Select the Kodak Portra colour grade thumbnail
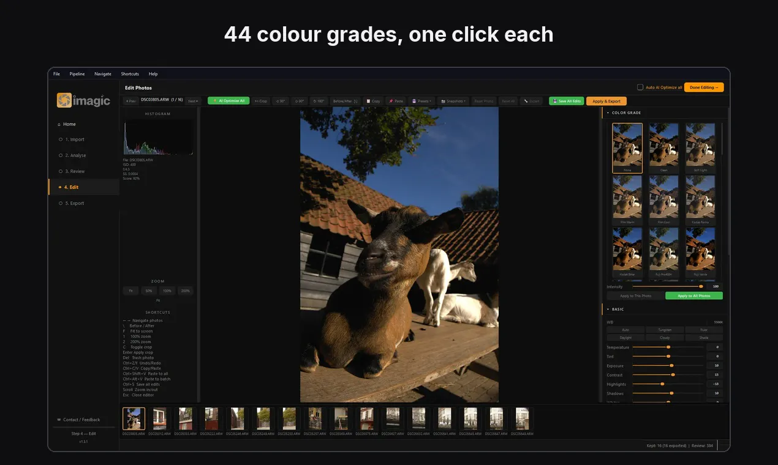Viewport: 778px width, 465px height. pyautogui.click(x=701, y=200)
